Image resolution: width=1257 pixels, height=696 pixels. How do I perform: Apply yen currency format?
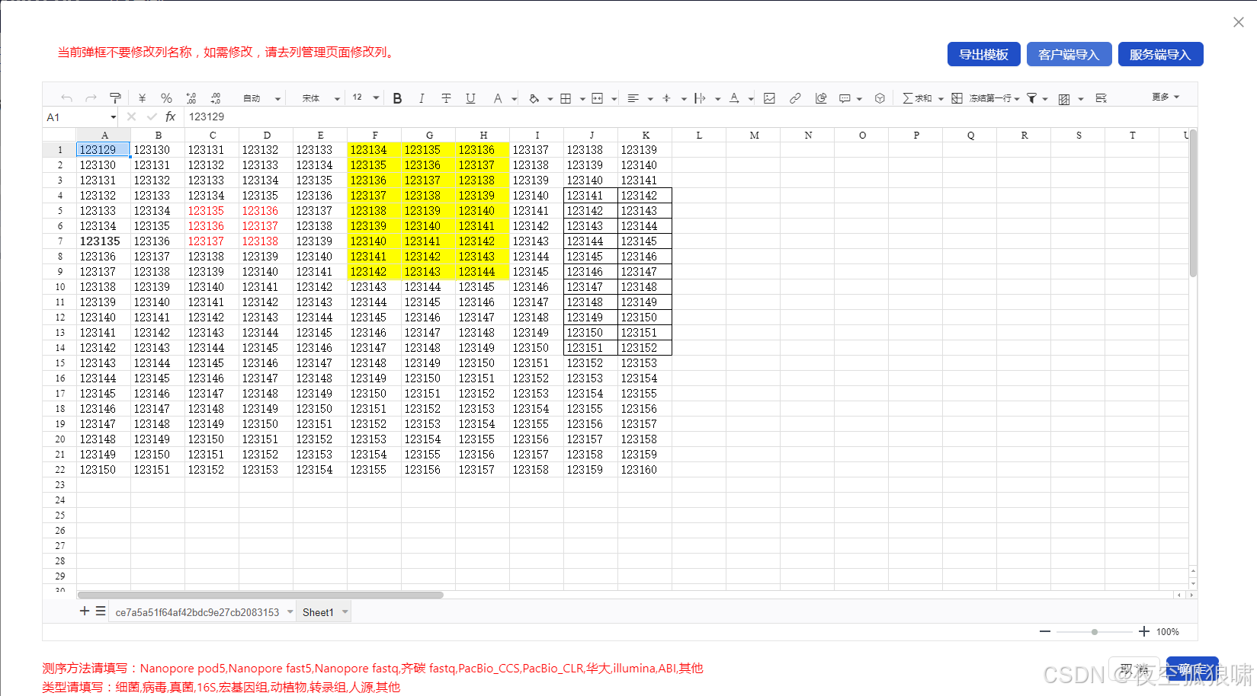pos(142,98)
